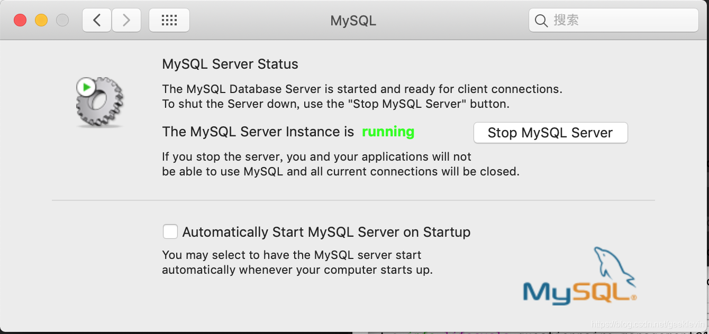
Task: Click the partially visible window behind at bottom
Action: tap(529, 332)
